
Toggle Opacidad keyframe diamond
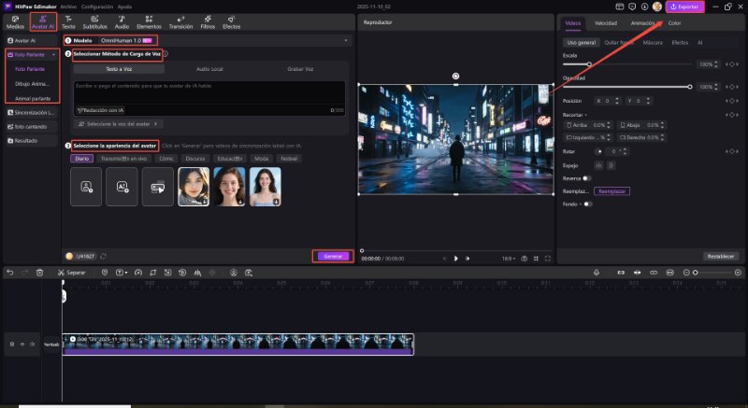(732, 87)
